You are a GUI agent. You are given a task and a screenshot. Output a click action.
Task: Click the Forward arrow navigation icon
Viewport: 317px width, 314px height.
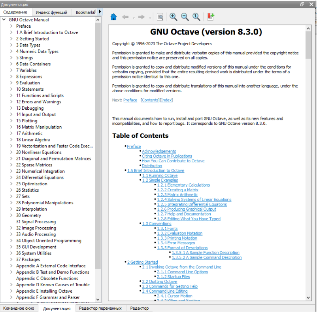pyautogui.click(x=141, y=17)
